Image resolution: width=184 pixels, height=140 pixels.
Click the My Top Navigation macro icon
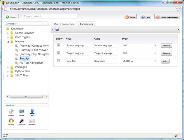tap(16, 63)
